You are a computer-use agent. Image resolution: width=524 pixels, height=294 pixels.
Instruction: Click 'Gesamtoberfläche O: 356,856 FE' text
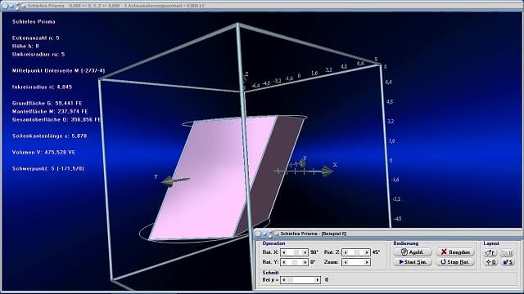(x=56, y=120)
